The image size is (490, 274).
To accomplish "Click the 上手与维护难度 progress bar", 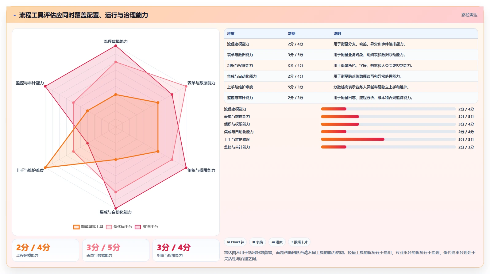I will coord(388,139).
